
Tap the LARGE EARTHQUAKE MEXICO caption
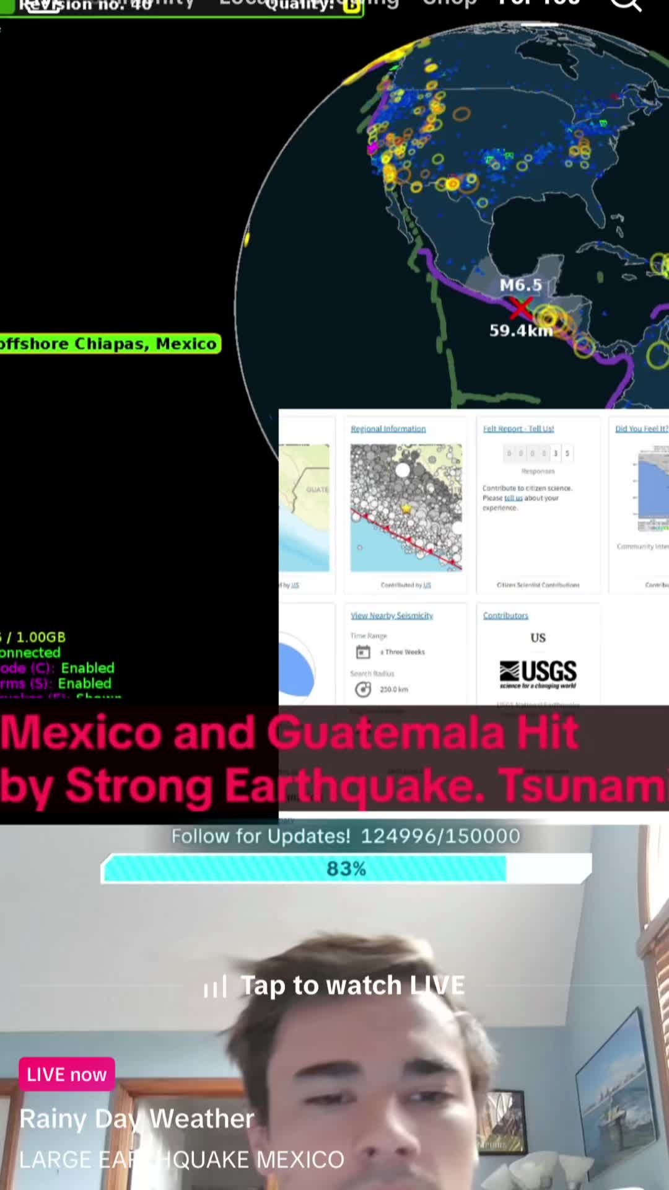[181, 1159]
